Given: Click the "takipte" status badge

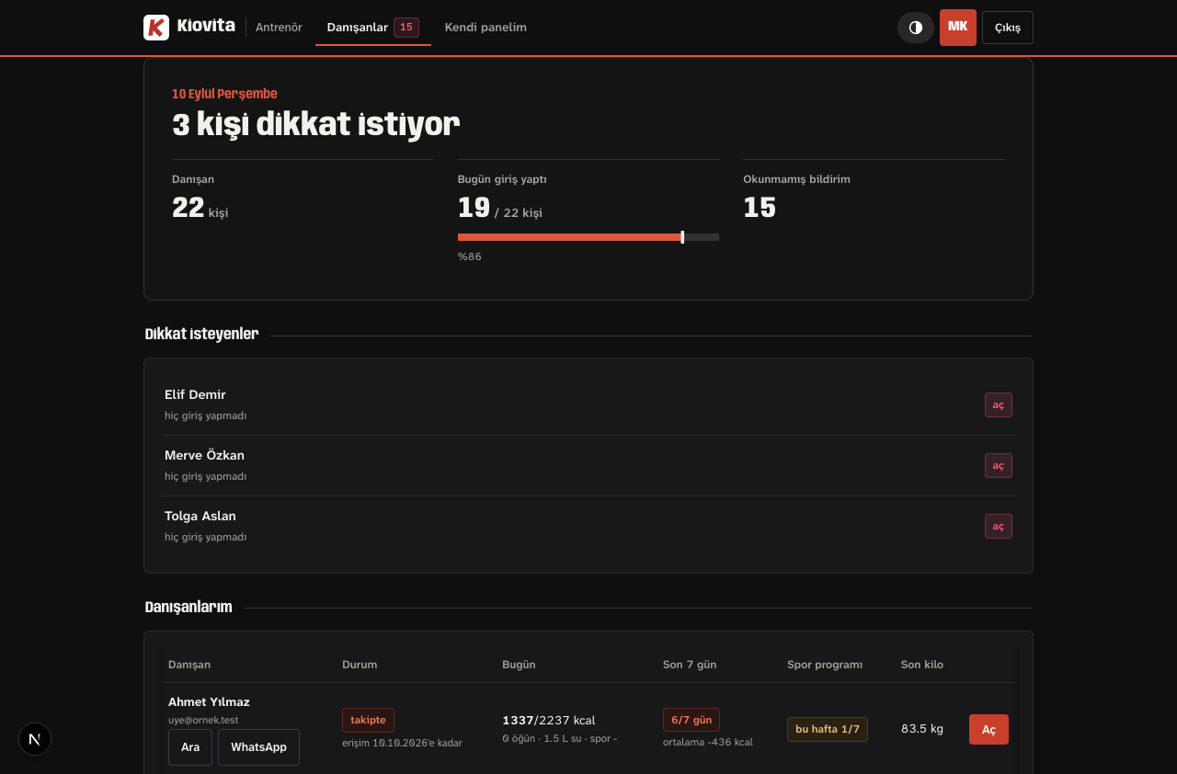Looking at the screenshot, I should point(368,720).
